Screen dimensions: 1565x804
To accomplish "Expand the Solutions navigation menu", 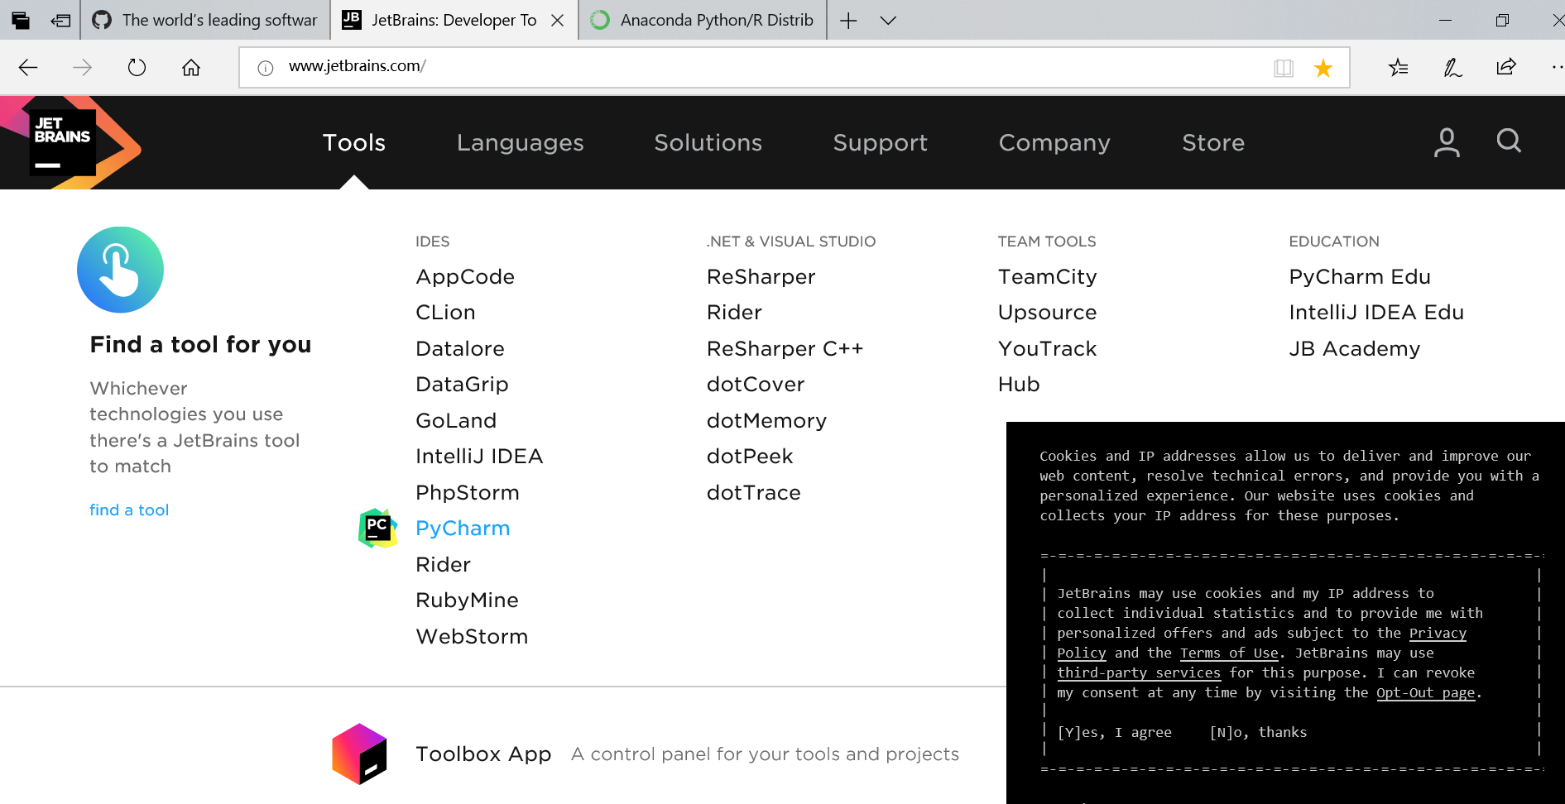I will pos(708,142).
